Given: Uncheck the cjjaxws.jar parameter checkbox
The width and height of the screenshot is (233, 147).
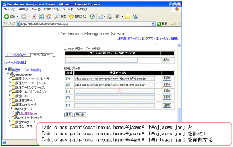Looking at the screenshot, I should click(68, 78).
